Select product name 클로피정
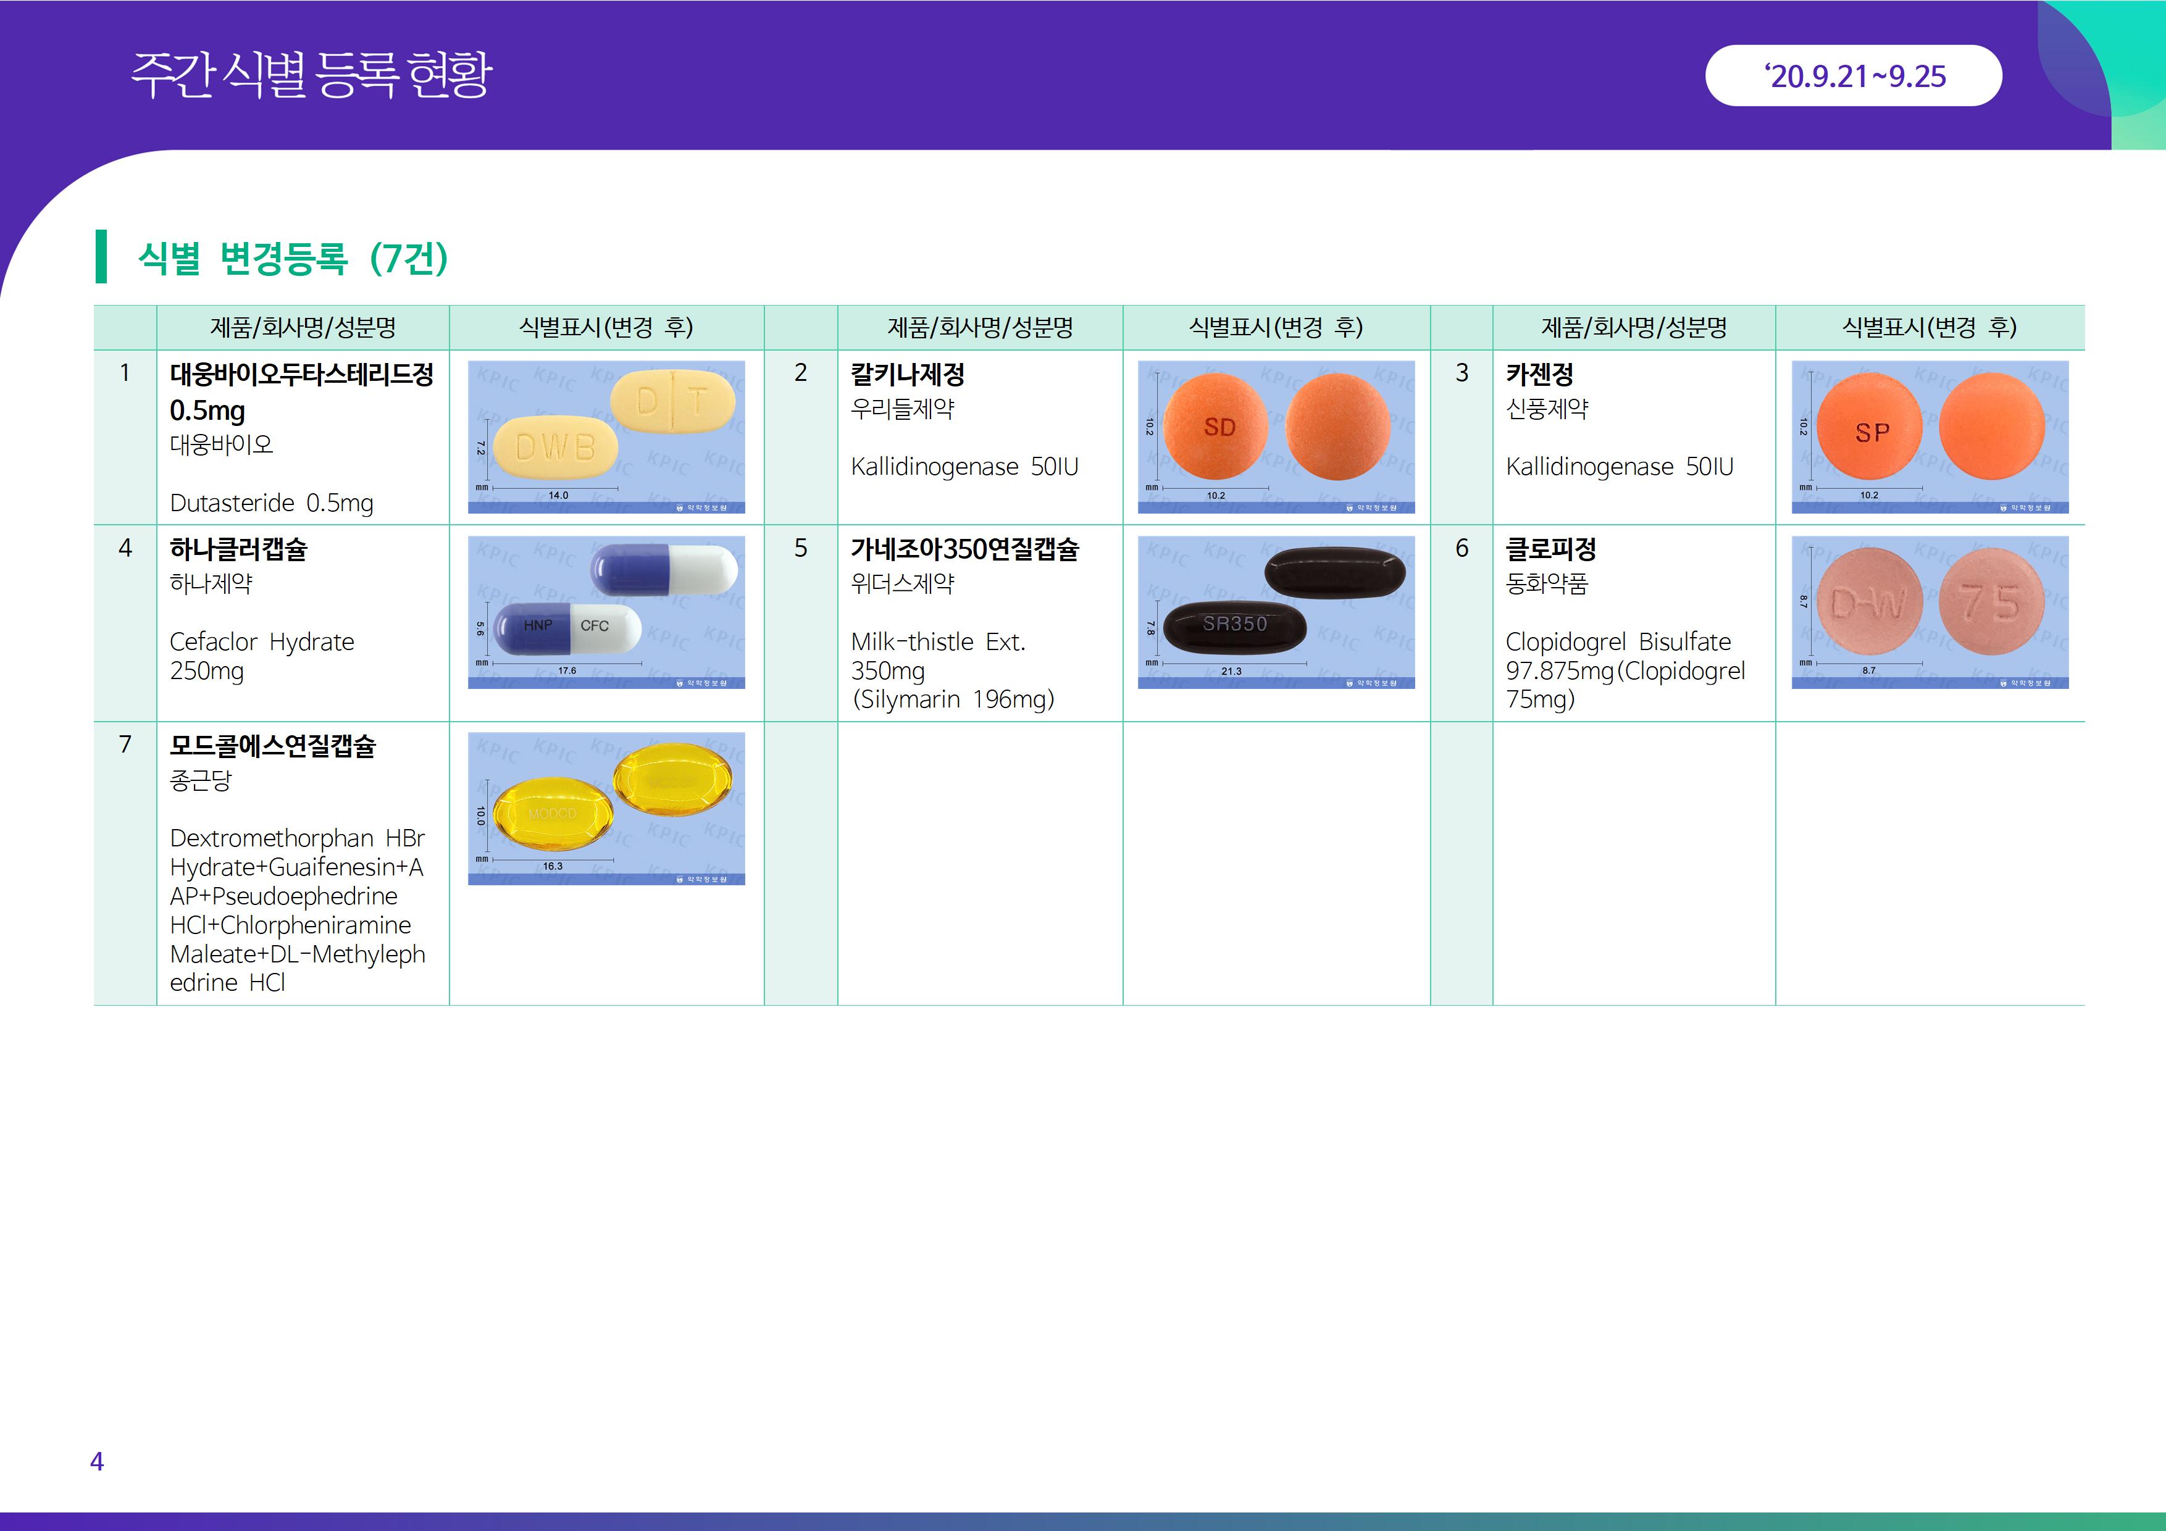The height and width of the screenshot is (1531, 2166). click(x=1550, y=549)
